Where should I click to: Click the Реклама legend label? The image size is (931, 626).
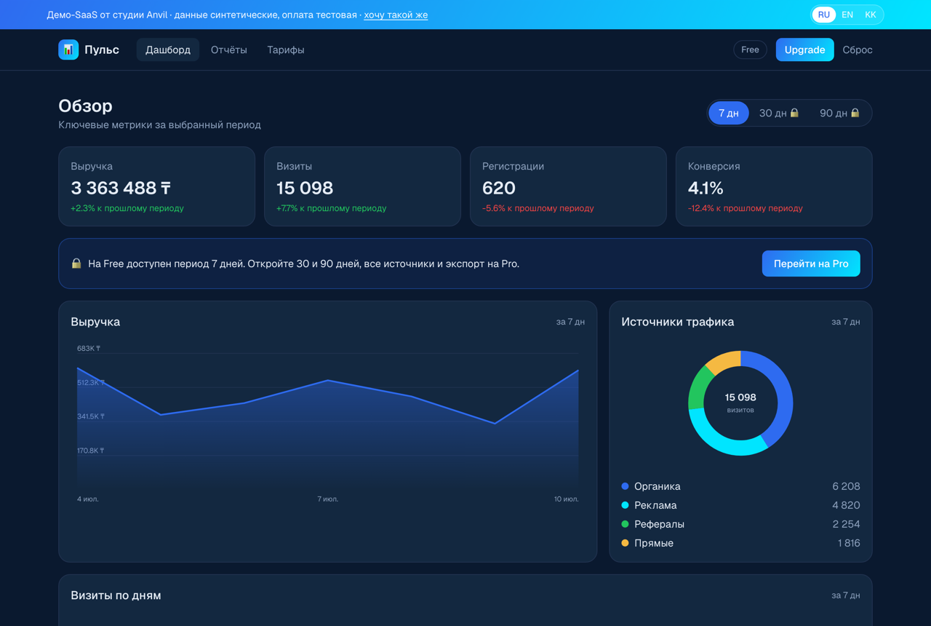tap(655, 505)
